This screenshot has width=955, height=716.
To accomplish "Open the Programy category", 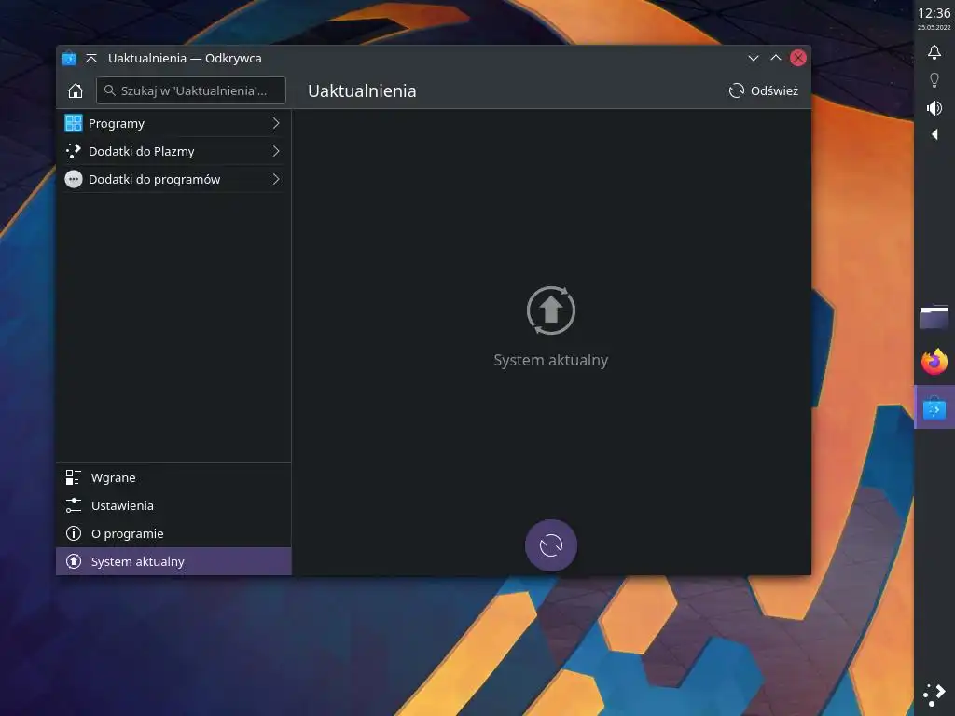I will [173, 124].
